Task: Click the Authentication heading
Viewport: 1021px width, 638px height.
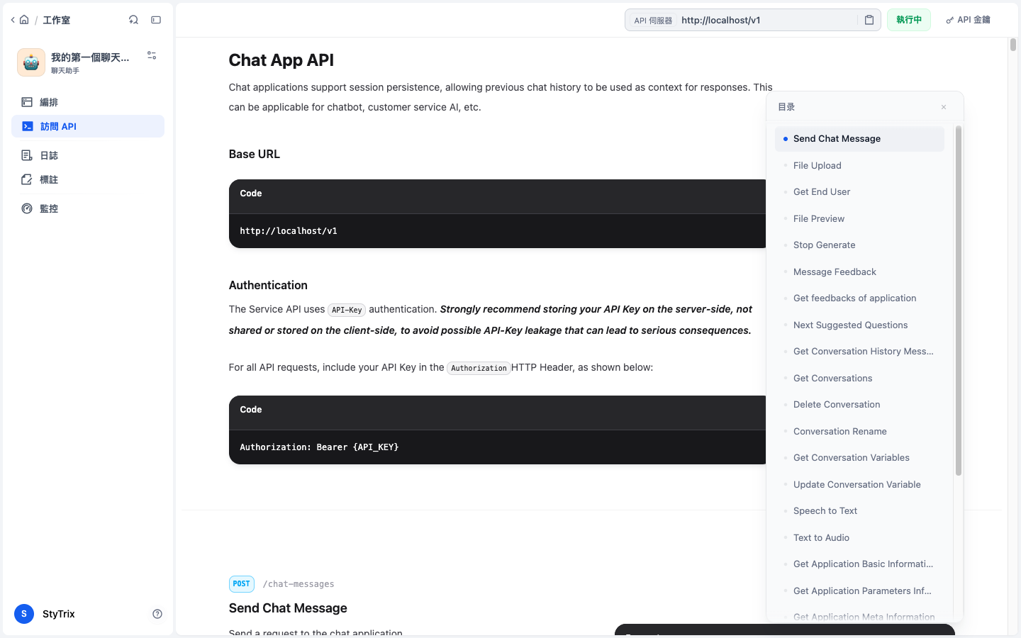Action: click(x=268, y=285)
